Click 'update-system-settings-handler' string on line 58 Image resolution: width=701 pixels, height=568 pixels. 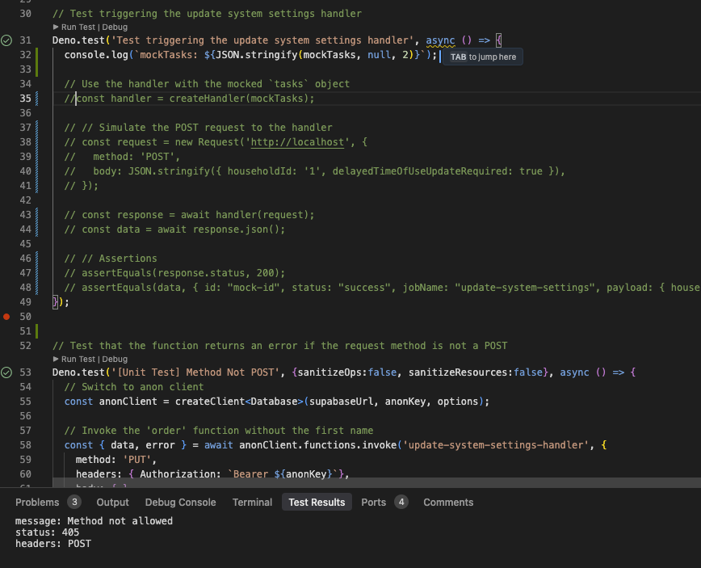click(x=495, y=445)
